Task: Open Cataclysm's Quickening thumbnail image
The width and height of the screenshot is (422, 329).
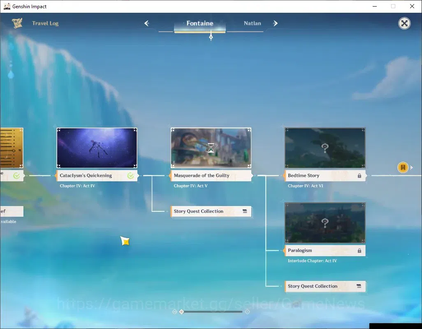Action: tap(97, 148)
